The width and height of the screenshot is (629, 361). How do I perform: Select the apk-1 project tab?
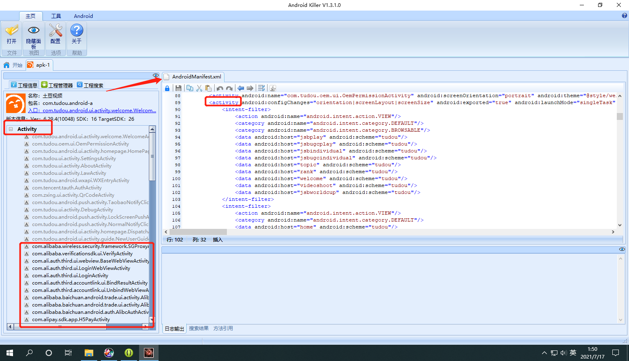39,65
